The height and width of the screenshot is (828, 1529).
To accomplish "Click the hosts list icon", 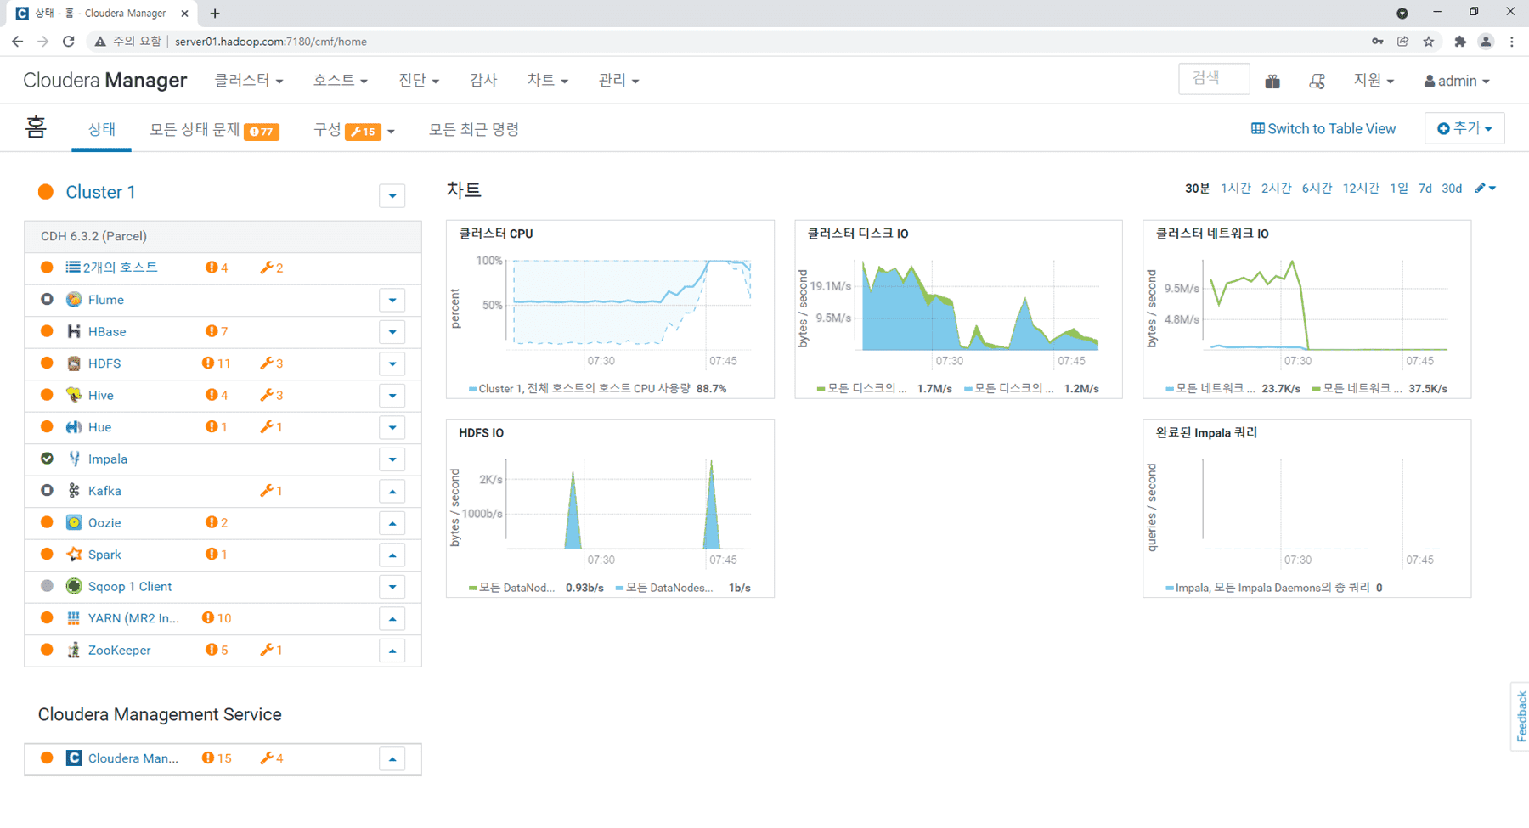I will click(x=73, y=268).
